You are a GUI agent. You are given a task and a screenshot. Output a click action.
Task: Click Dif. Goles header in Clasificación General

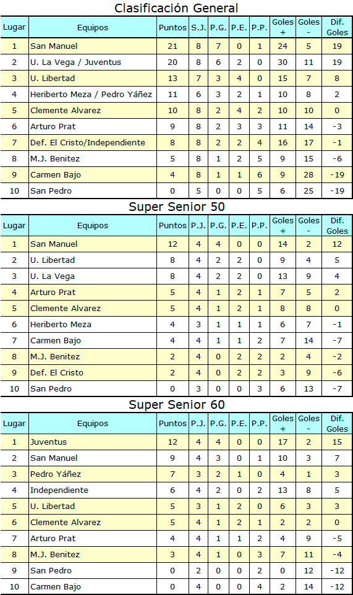[337, 27]
